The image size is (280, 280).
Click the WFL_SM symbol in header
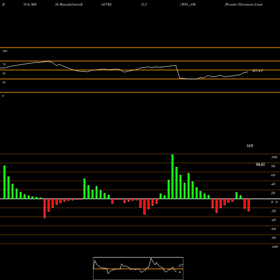[x=188, y=4]
